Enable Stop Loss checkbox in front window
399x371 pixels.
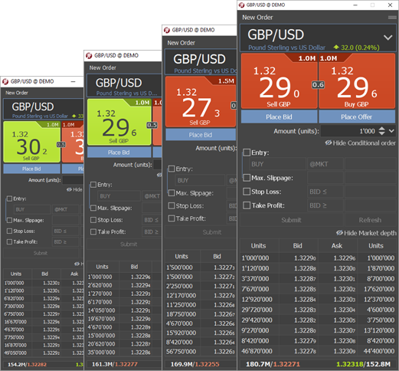pyautogui.click(x=247, y=192)
